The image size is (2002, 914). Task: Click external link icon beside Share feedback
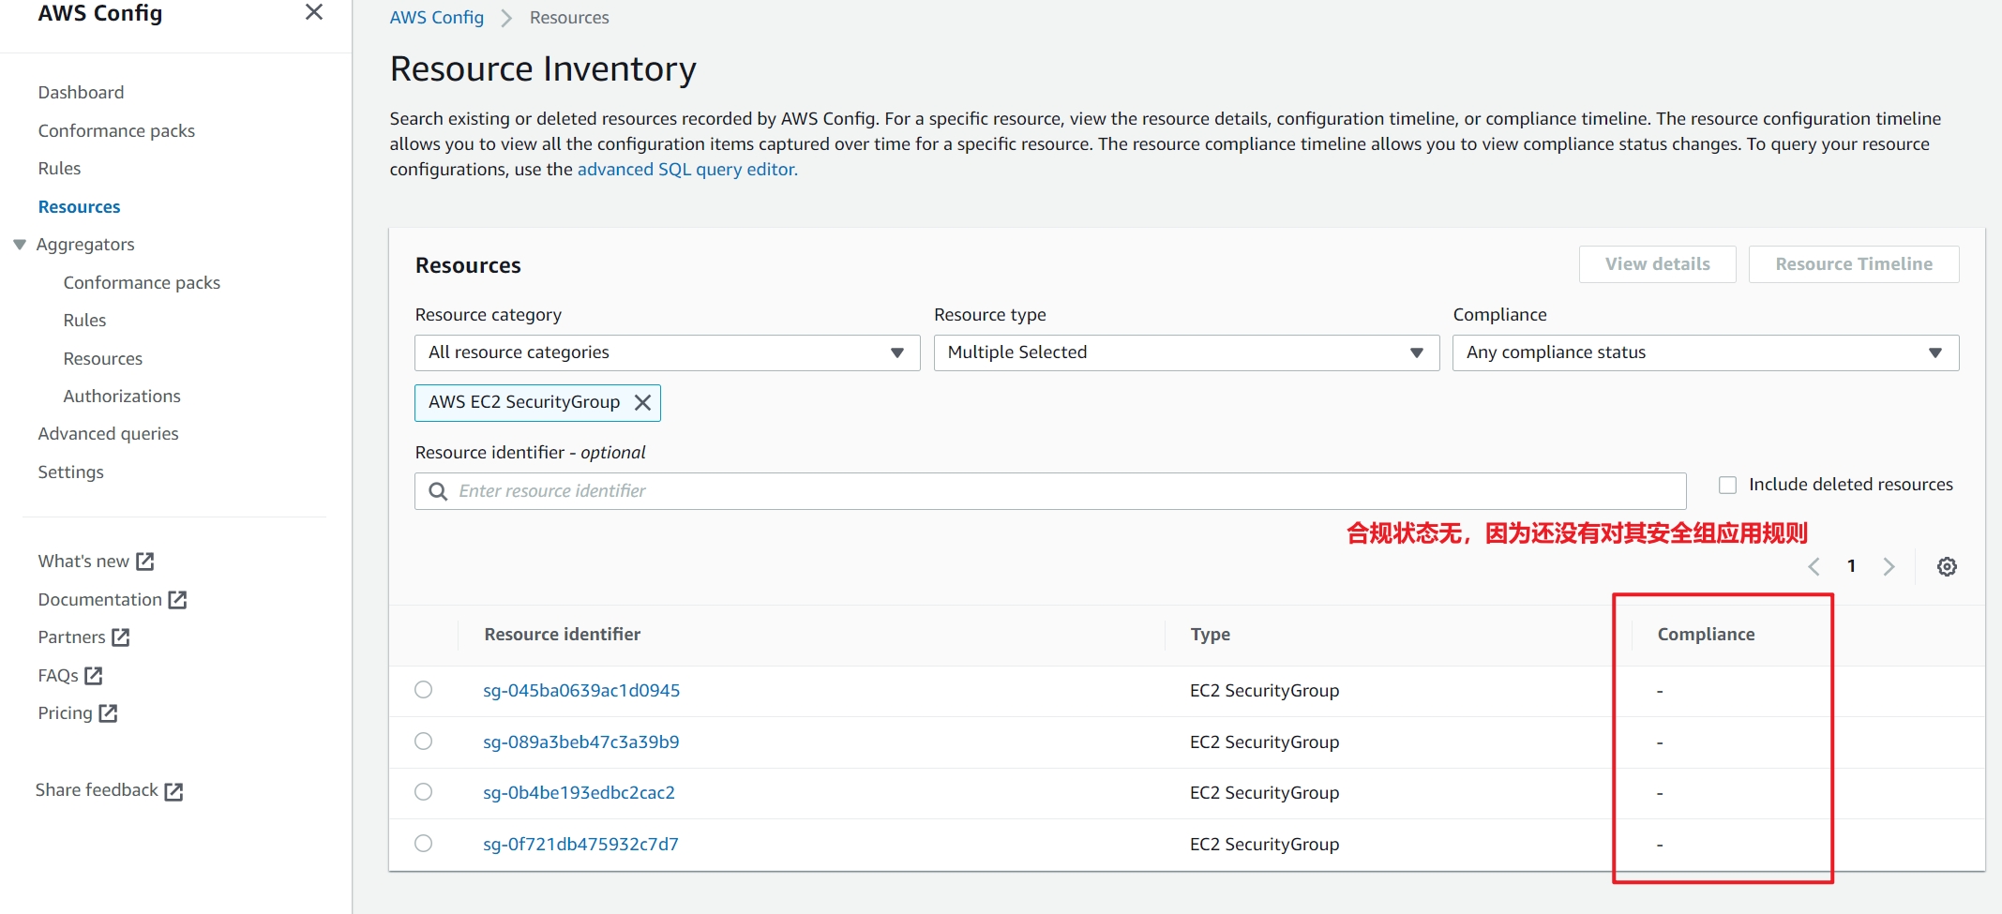[173, 791]
